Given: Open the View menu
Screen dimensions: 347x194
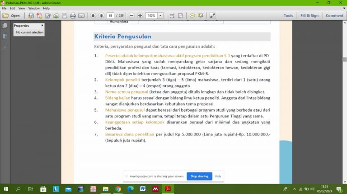Looking at the screenshot, I should coord(22,8).
